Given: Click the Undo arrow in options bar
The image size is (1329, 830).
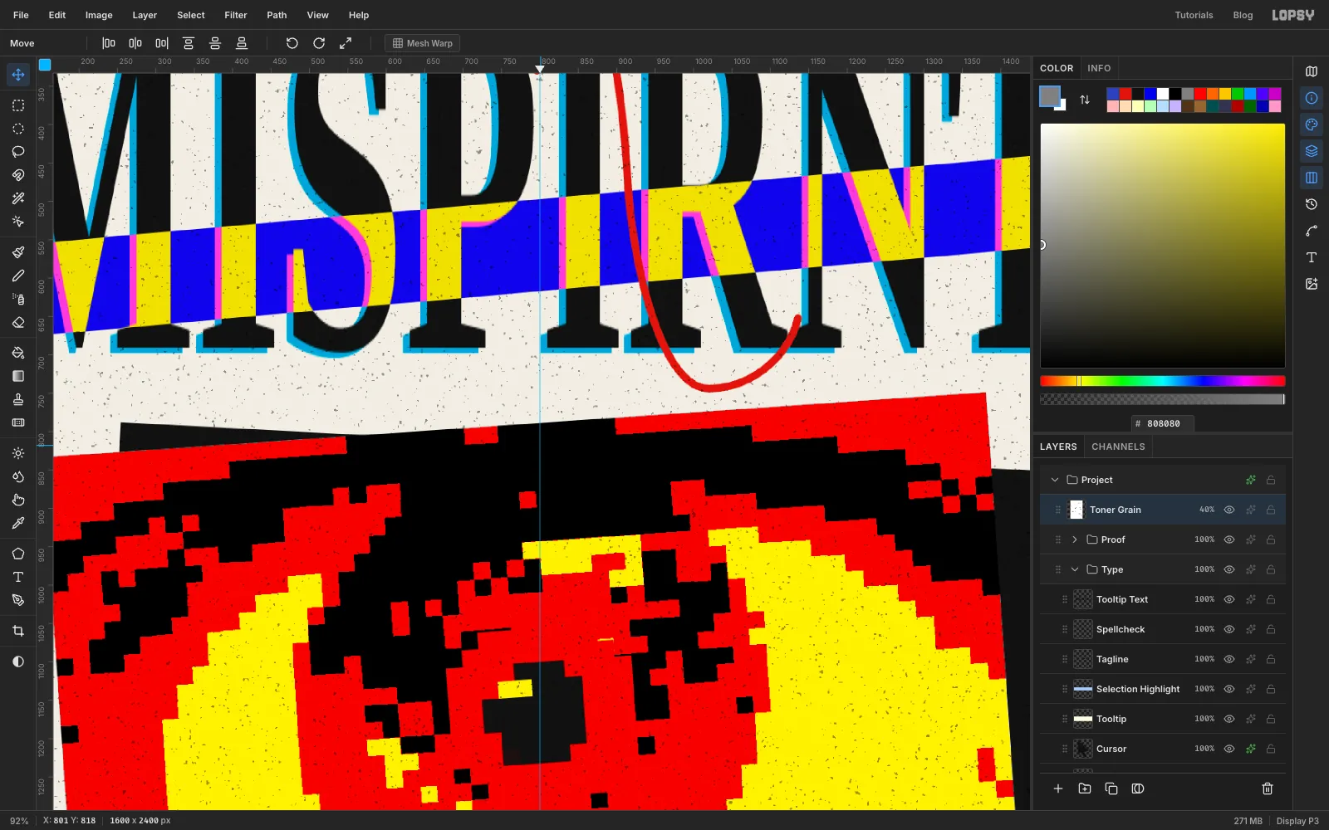Looking at the screenshot, I should point(292,43).
